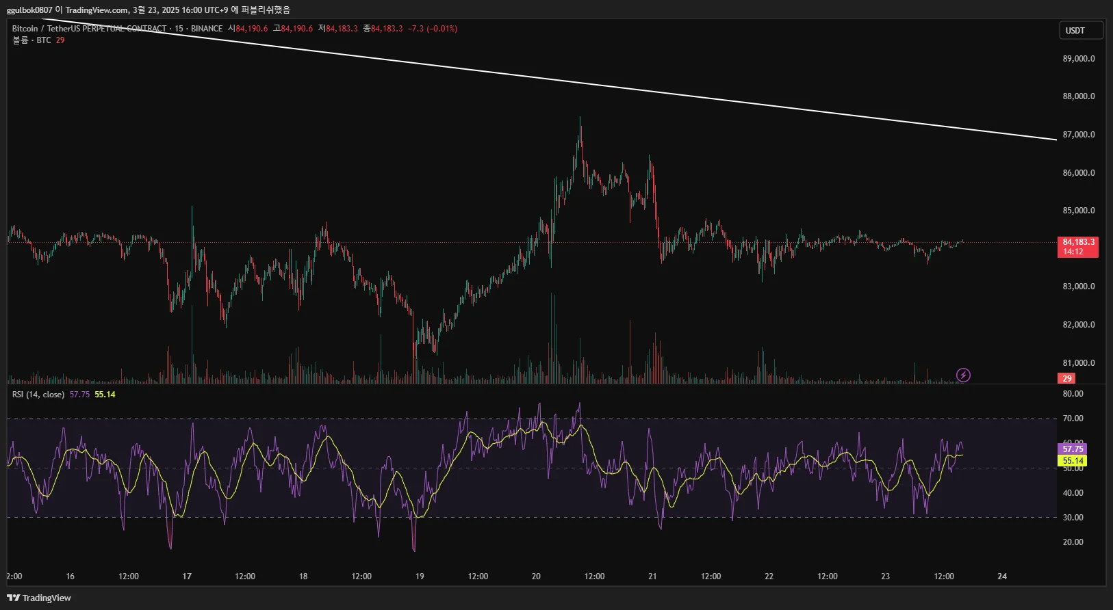
Task: Click the 85,000.0 price axis label
Action: (1078, 211)
